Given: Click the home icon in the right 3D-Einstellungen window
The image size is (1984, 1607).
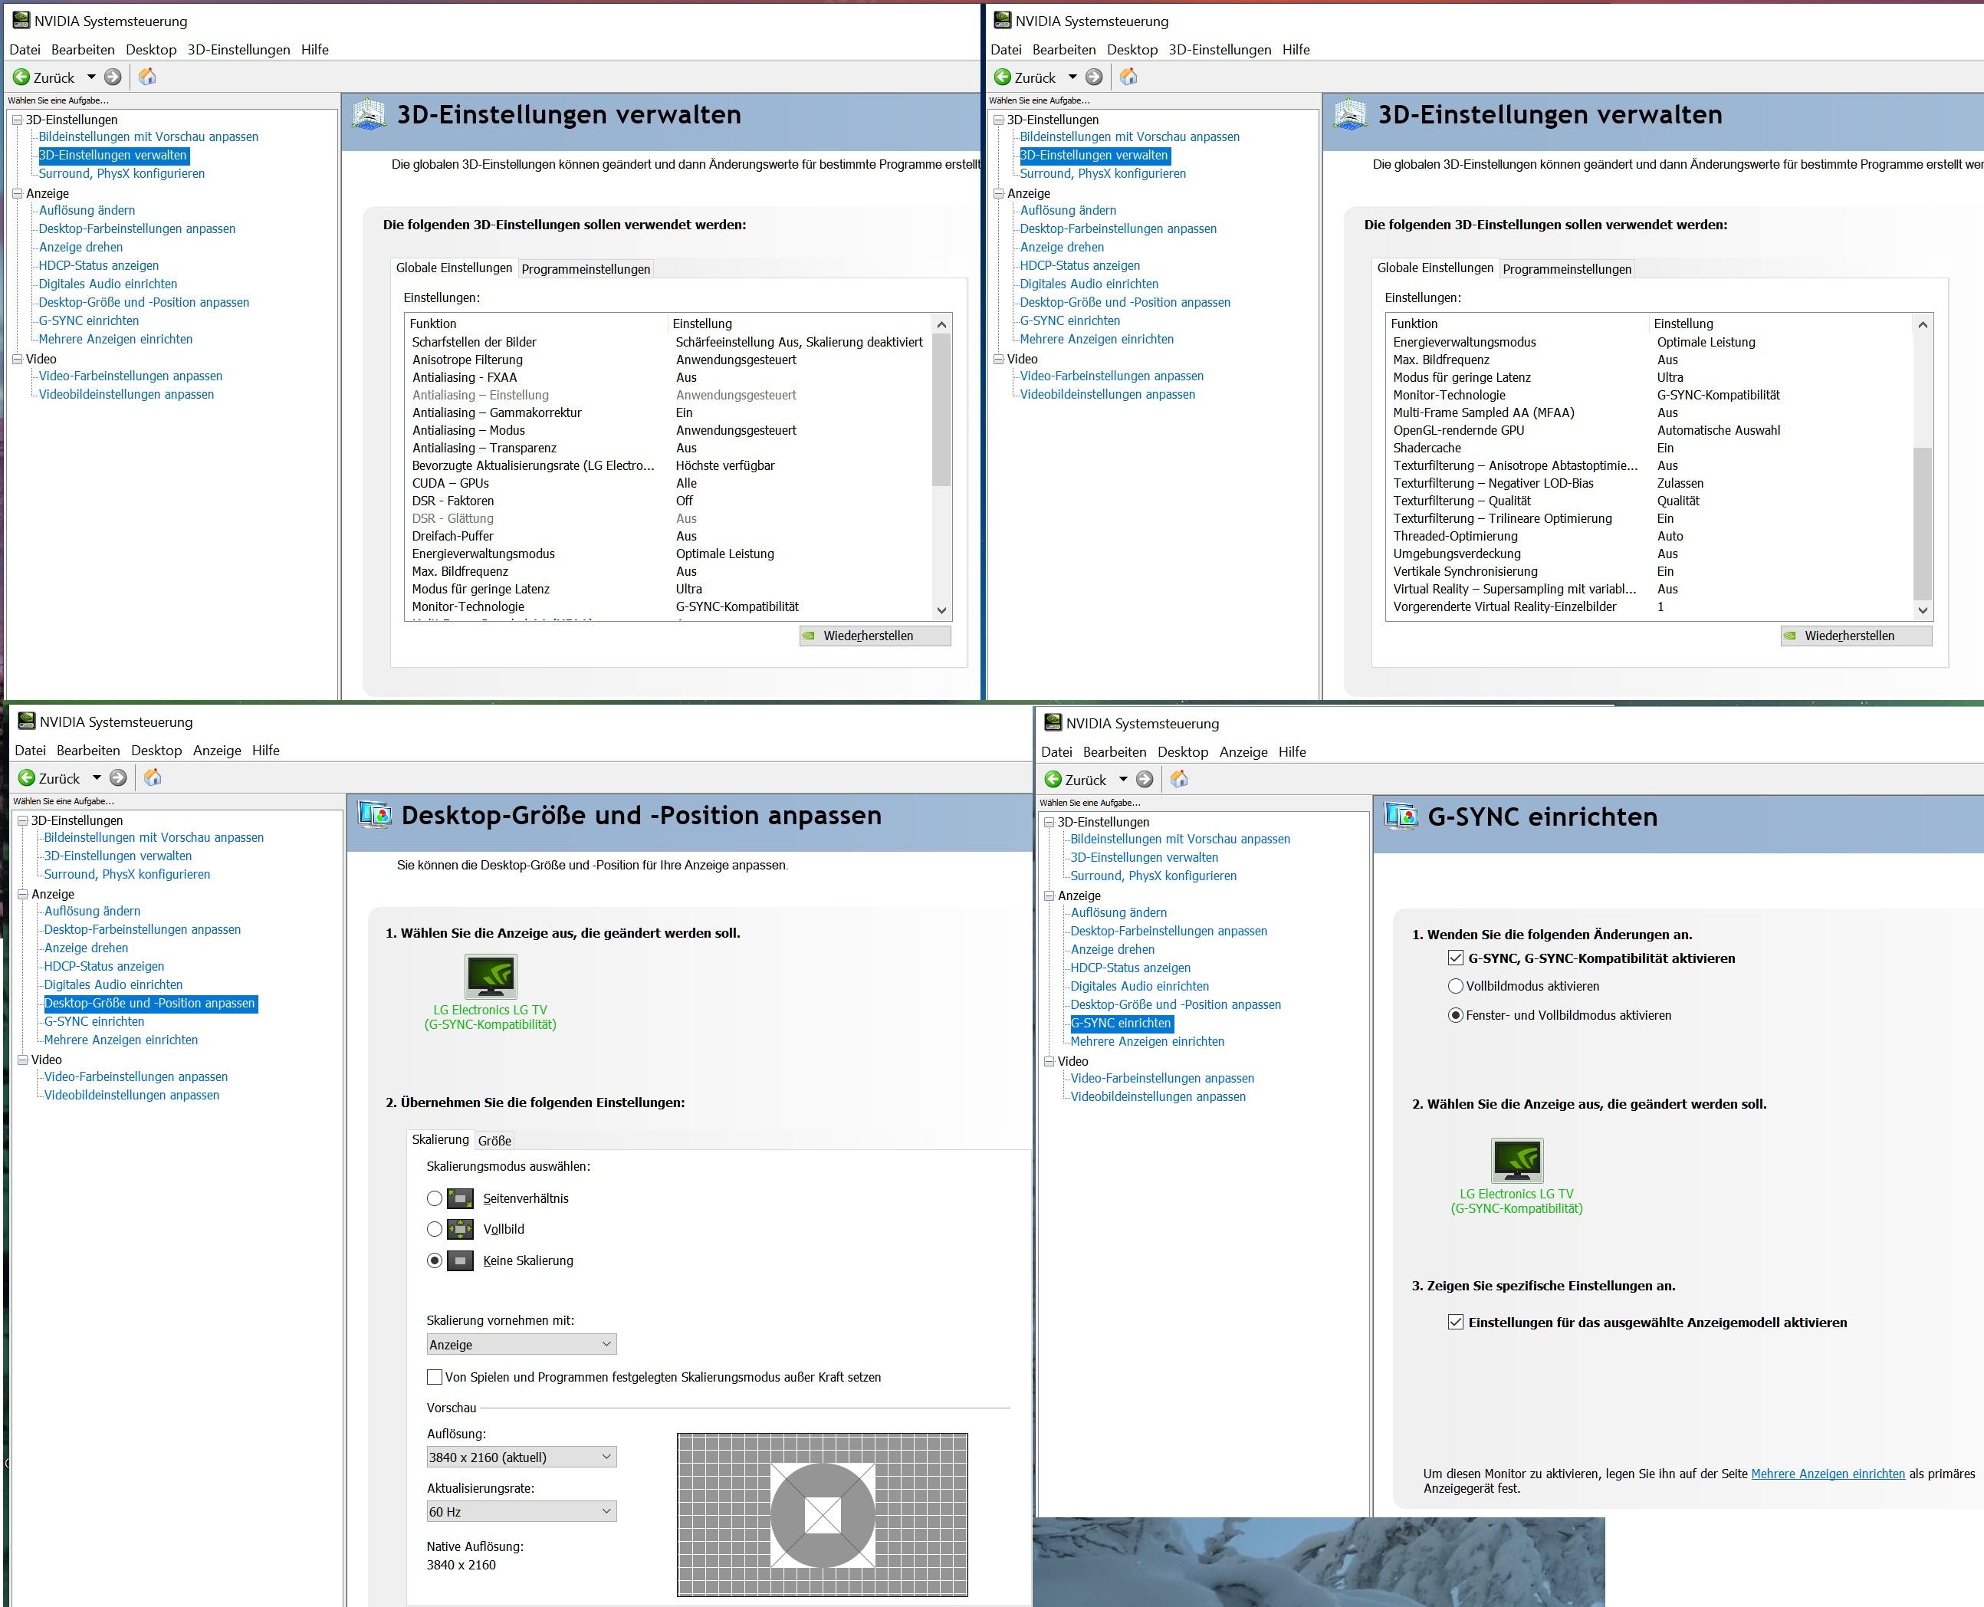Looking at the screenshot, I should [1128, 77].
